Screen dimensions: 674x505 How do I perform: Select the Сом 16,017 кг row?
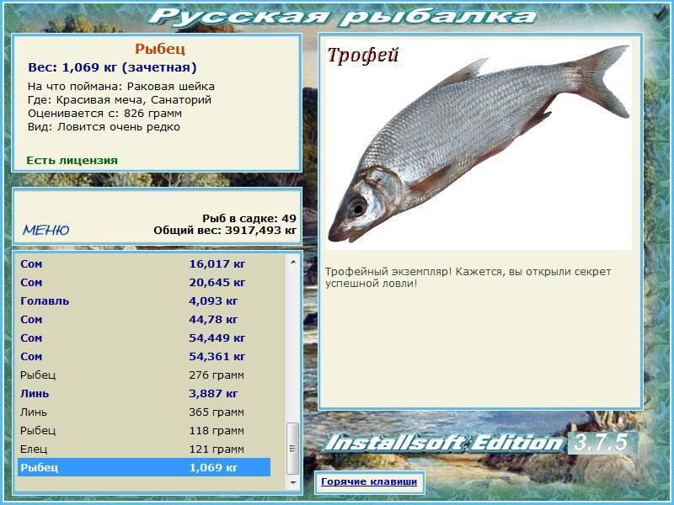pyautogui.click(x=144, y=264)
